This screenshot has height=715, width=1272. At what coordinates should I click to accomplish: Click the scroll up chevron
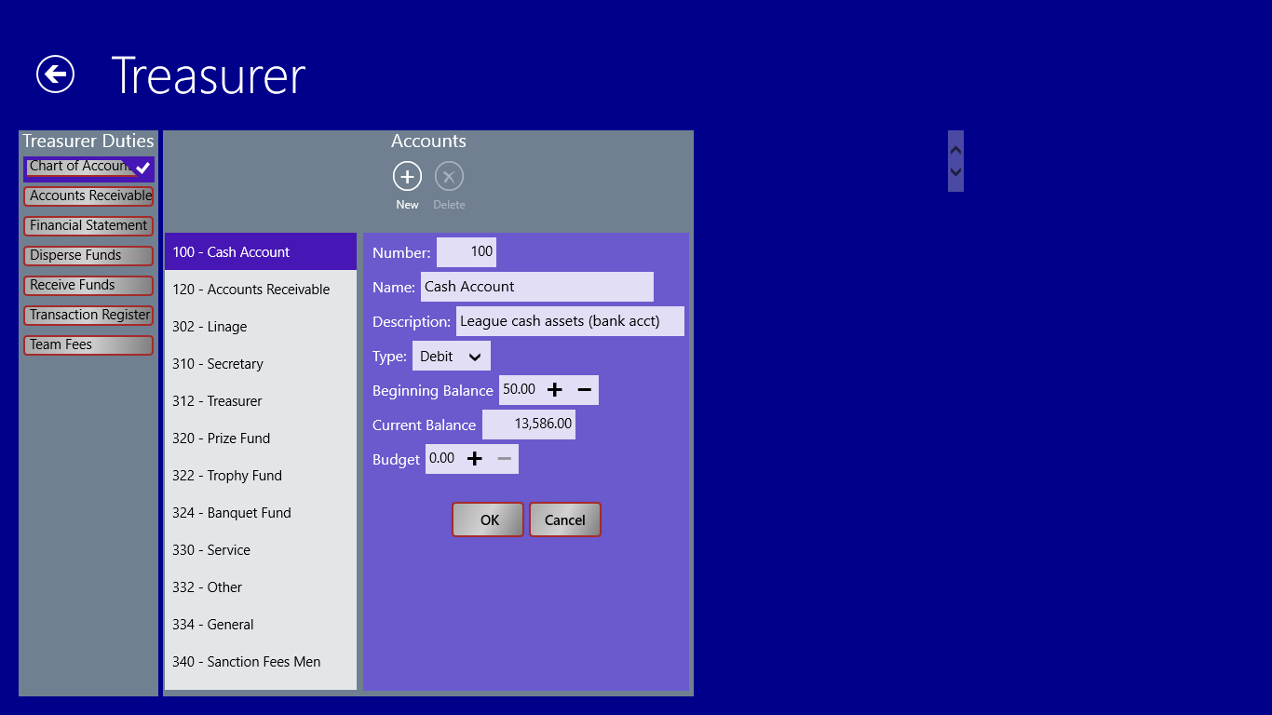955,149
